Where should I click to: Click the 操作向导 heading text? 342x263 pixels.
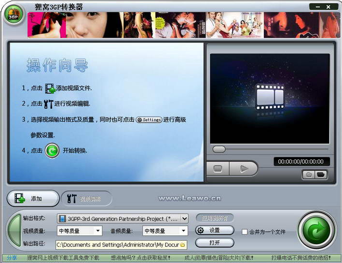57,65
